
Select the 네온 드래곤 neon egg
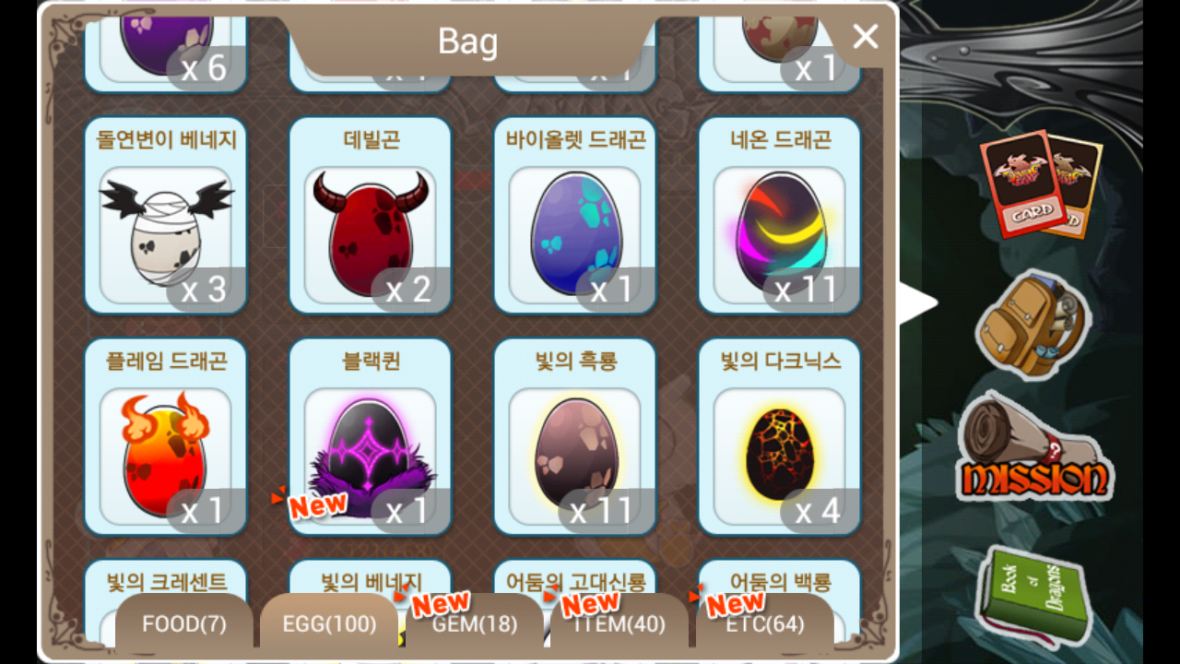tap(780, 215)
